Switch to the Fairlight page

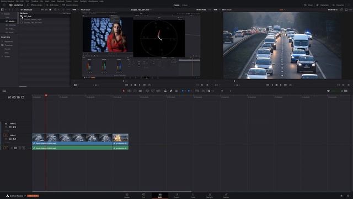click(x=210, y=196)
